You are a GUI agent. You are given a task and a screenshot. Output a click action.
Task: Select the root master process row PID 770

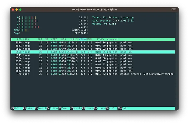pyautogui.click(x=93, y=74)
